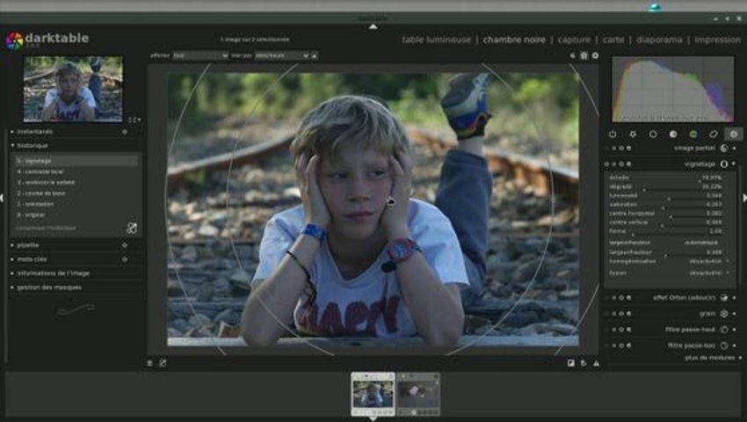Screen dimensions: 747x422
Task: Open the styles quick access icon
Action: pos(163,363)
